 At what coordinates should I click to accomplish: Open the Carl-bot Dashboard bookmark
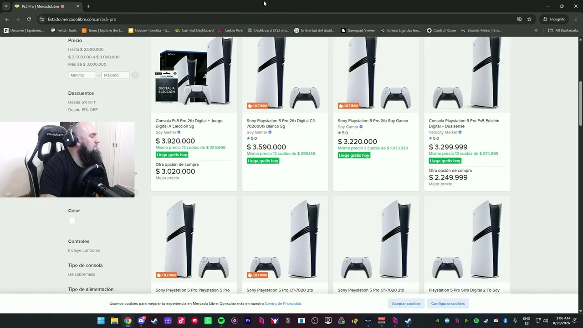pos(194,31)
